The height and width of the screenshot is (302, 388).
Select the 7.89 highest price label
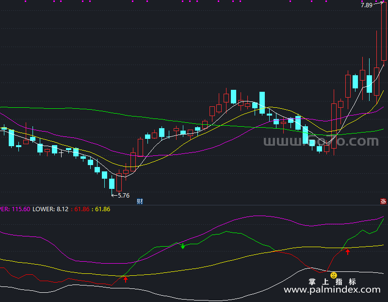click(x=367, y=5)
